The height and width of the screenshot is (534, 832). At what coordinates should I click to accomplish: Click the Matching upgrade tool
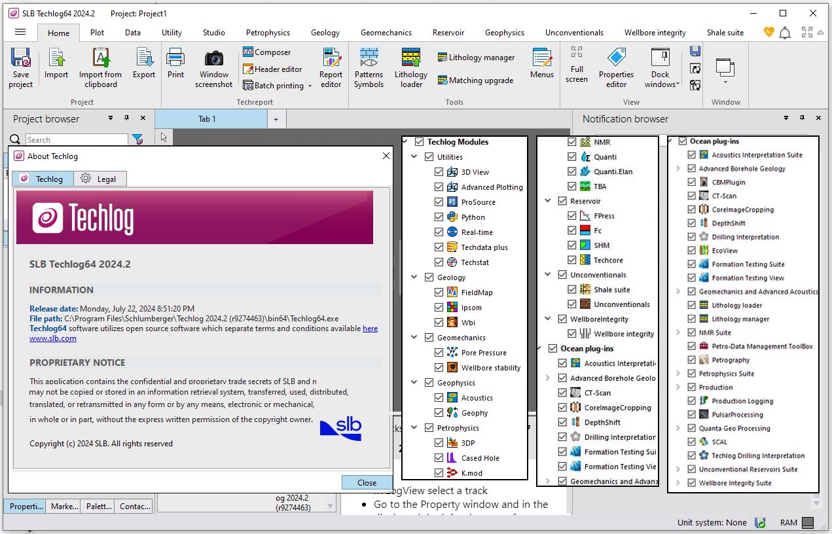475,80
